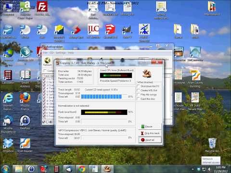Open the Calculator desktop shortcut
Screen dimensions: 231x173
coord(8,77)
